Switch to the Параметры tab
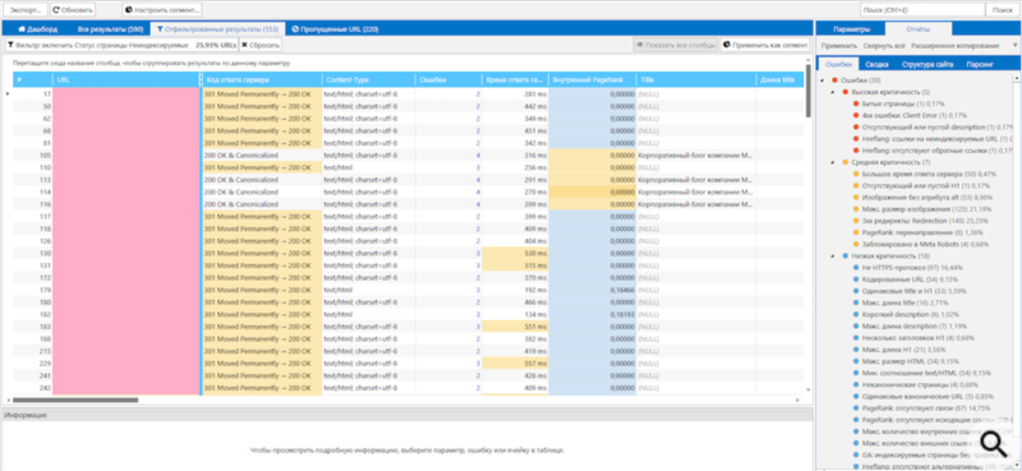The image size is (1022, 471). (851, 29)
